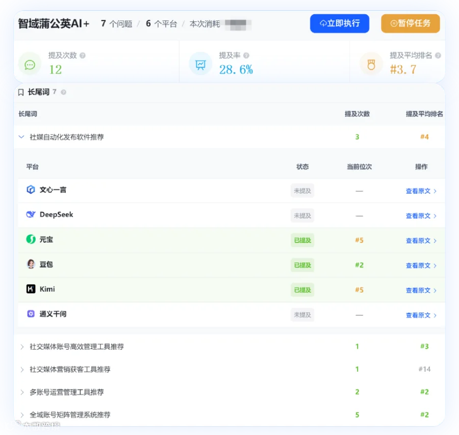The height and width of the screenshot is (435, 459).
Task: Open 查看原文 for 豆包
Action: 421,266
